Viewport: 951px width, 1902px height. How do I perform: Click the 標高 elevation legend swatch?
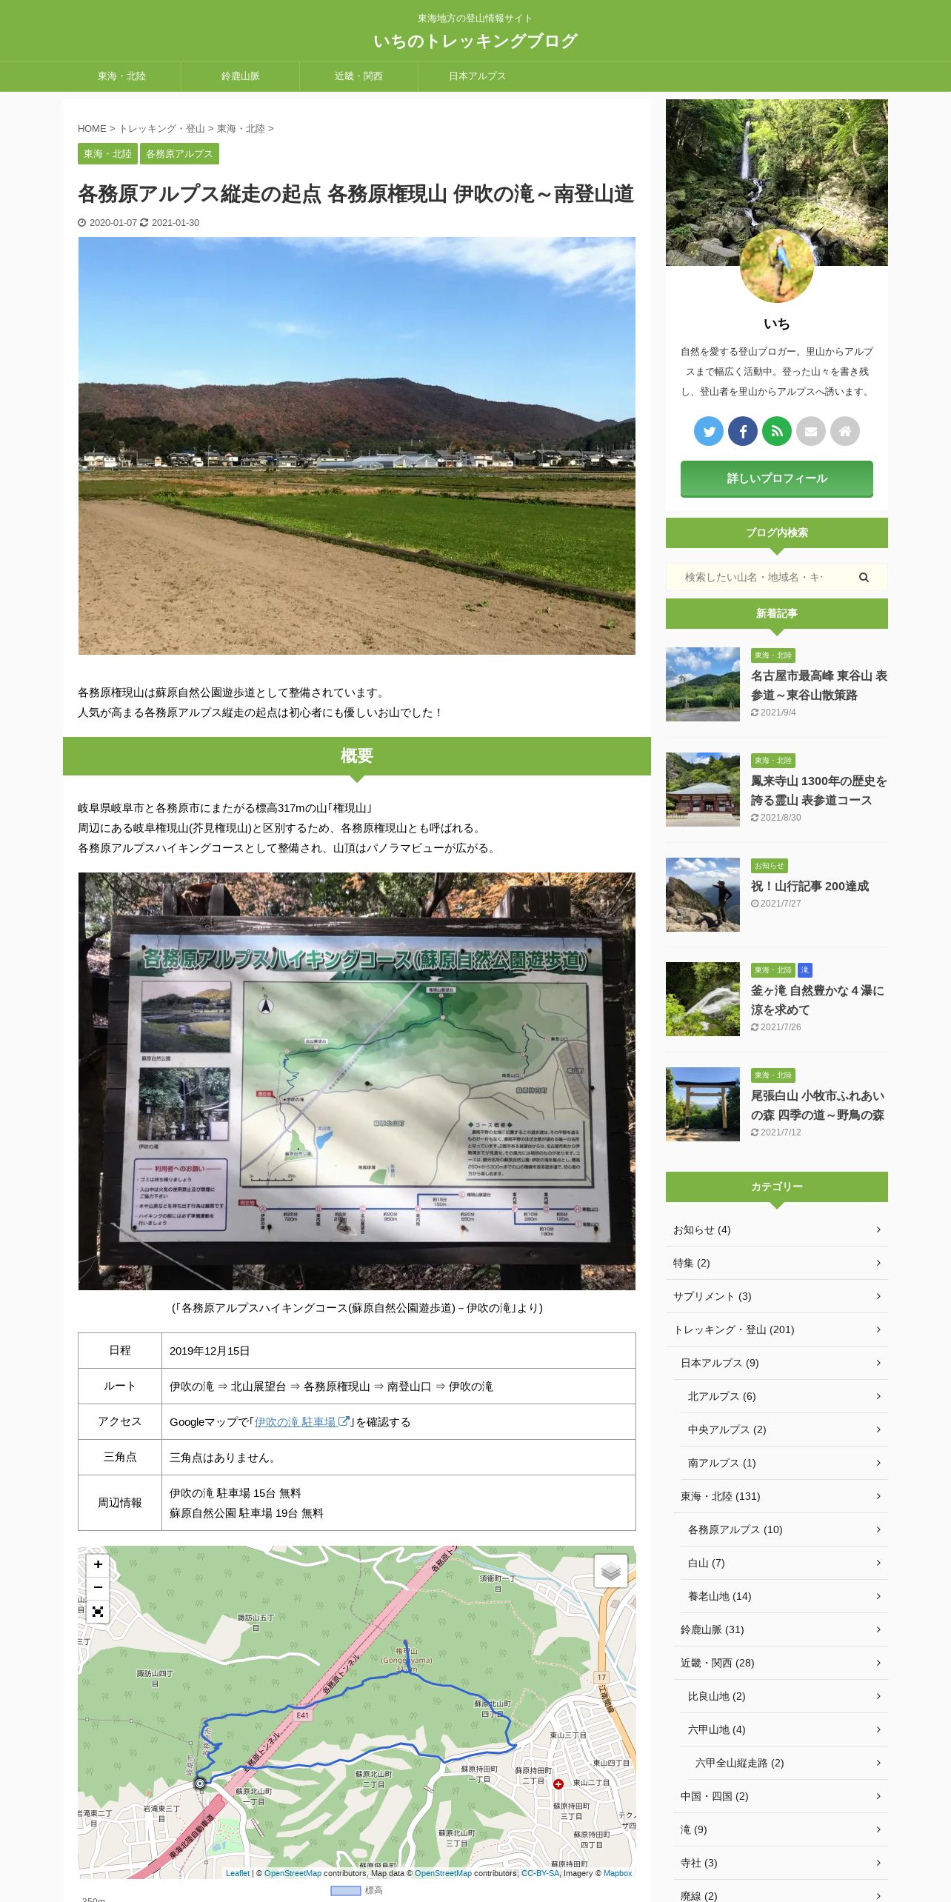click(x=345, y=1890)
